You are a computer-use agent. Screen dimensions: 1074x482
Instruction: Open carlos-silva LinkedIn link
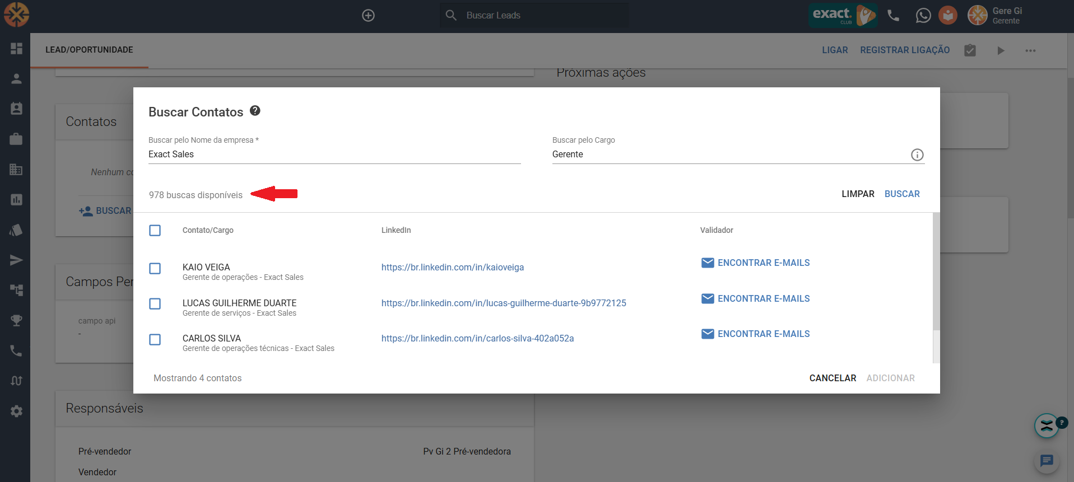(477, 339)
